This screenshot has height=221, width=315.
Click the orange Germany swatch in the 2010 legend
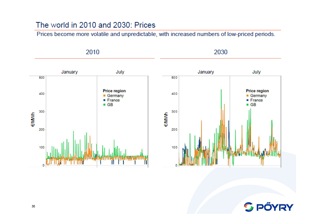104,96
